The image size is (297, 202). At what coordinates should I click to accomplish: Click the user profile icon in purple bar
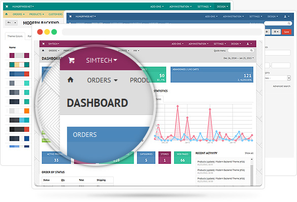click(x=248, y=44)
